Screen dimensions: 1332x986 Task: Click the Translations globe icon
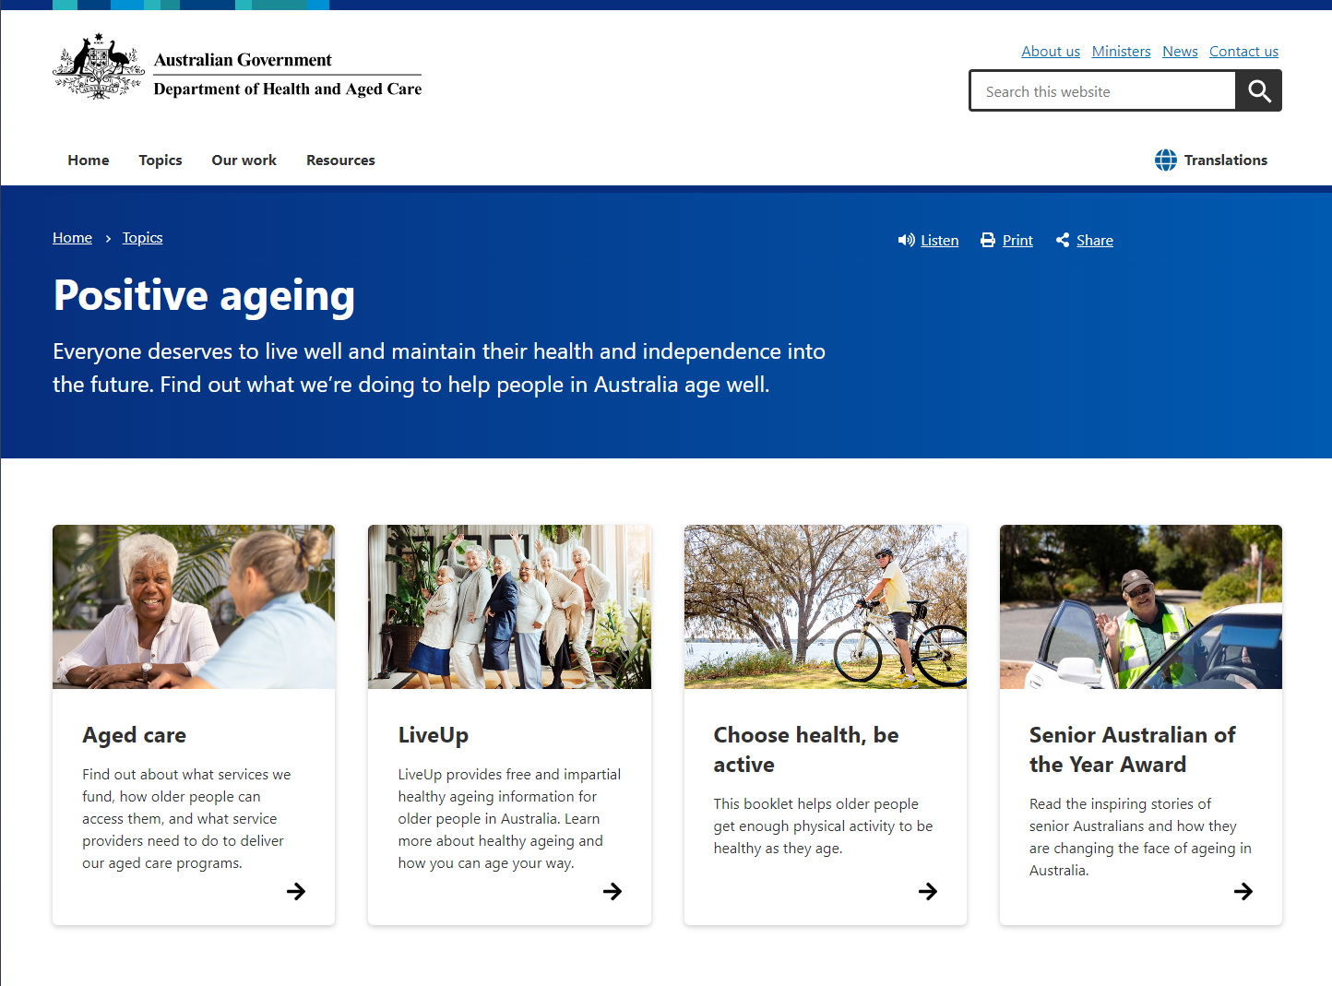pos(1165,160)
